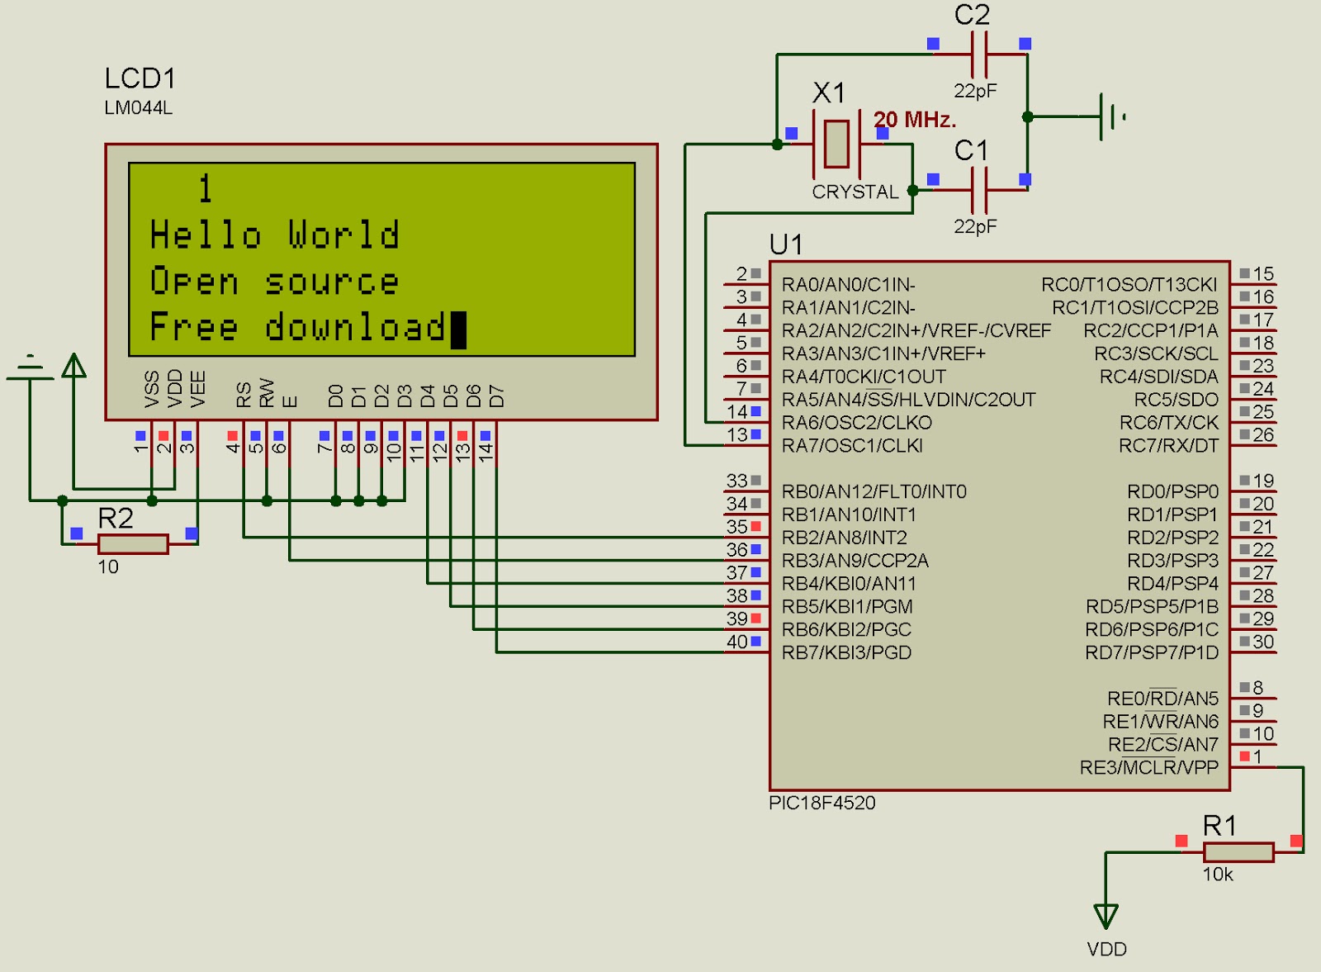
Task: Click the Free download line on LCD
Action: pyautogui.click(x=299, y=327)
